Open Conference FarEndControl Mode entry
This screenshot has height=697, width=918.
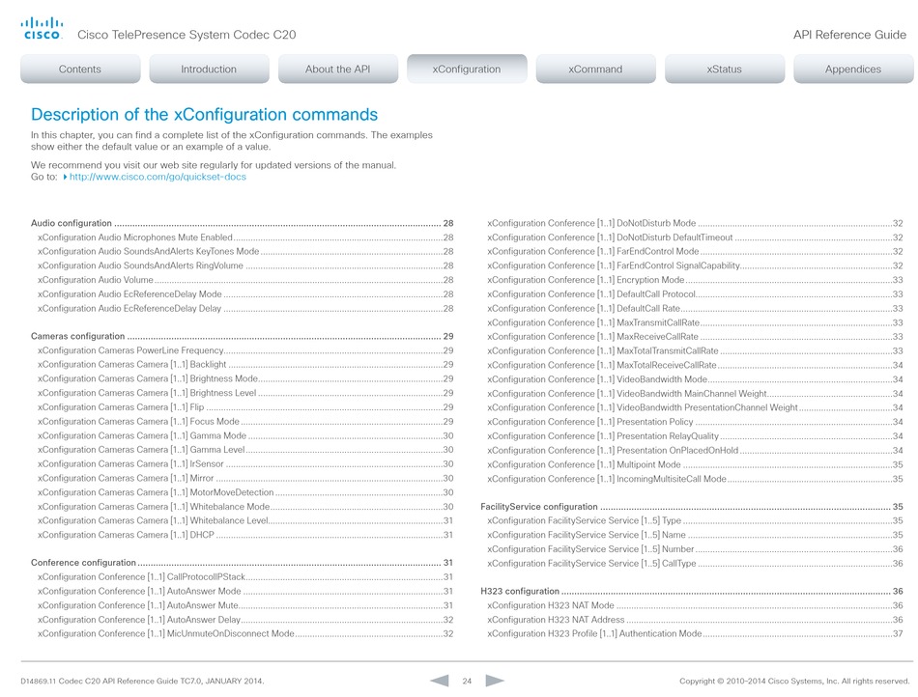(695, 251)
